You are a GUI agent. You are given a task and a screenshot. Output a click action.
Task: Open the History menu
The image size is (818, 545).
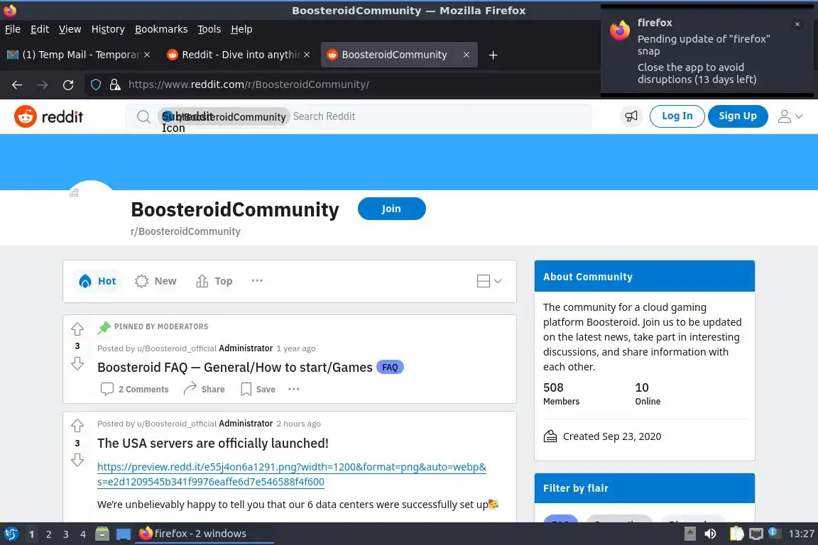[108, 29]
